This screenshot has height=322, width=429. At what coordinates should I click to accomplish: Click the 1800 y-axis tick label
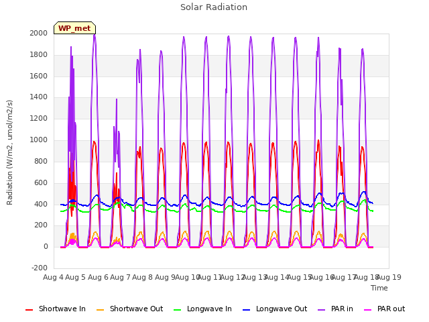click(39, 54)
